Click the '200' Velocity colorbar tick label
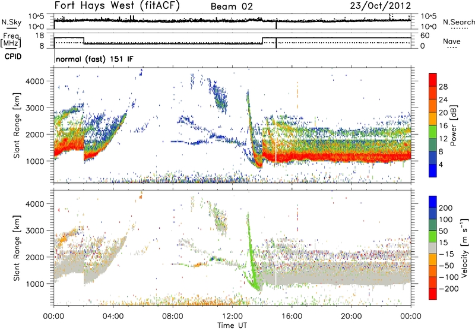This screenshot has width=475, height=329. 446,208
